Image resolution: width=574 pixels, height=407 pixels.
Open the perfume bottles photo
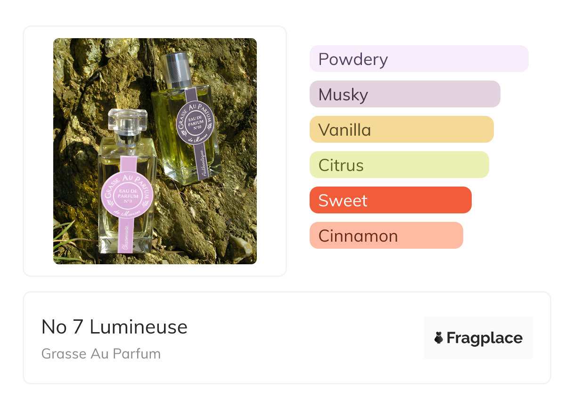click(x=155, y=151)
